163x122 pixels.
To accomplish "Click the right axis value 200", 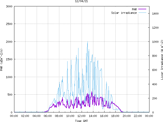I will click(x=154, y=98).
